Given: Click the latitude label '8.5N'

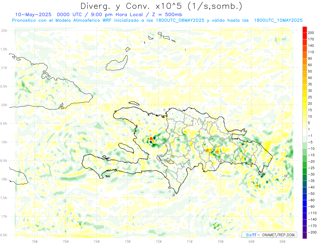Looking at the screenshot, I should 4,161.
